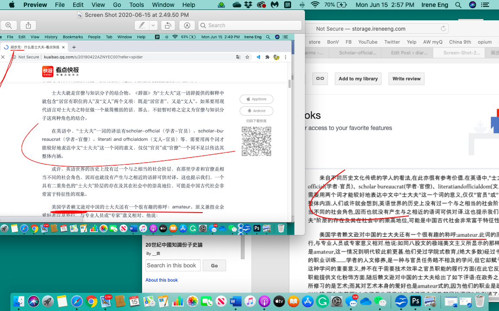Click the Rotate button in Preview toolbar
The image size is (499, 311).
(x=168, y=25)
